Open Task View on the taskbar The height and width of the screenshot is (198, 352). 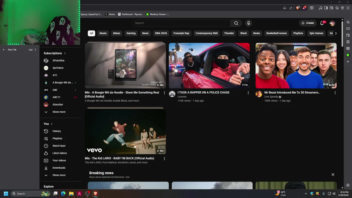tap(55, 194)
